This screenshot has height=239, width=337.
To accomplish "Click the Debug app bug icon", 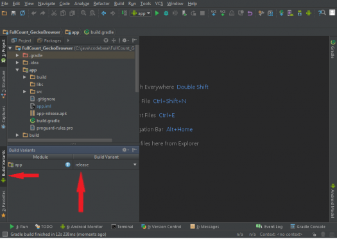I will 166,13.
